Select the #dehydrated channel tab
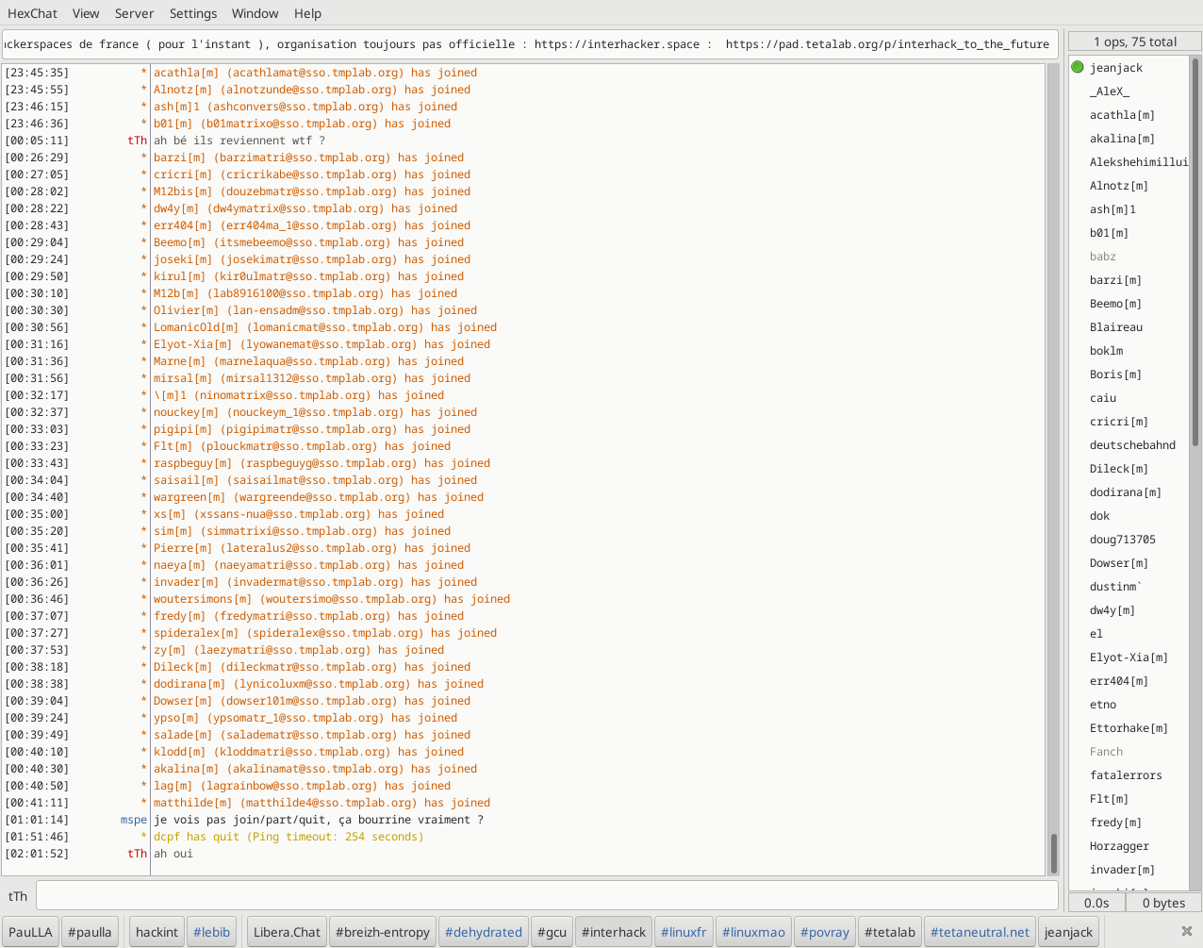The height and width of the screenshot is (948, 1203). (x=483, y=932)
